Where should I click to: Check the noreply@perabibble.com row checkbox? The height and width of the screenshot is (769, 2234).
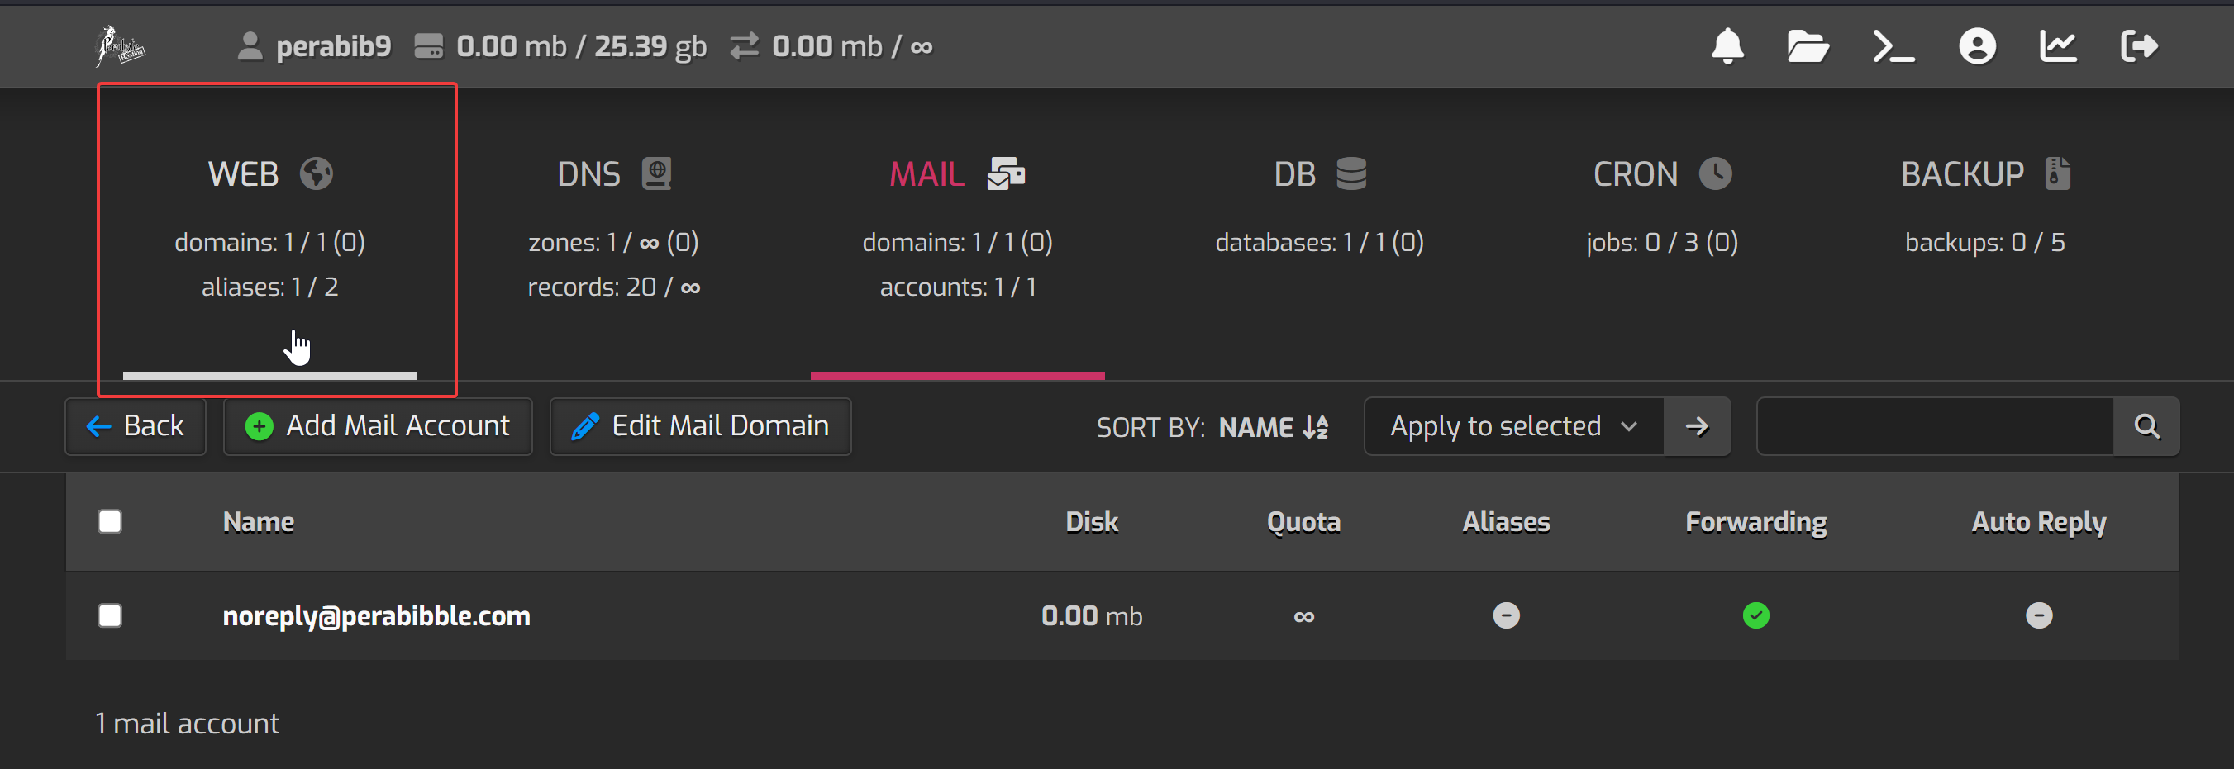tap(110, 615)
